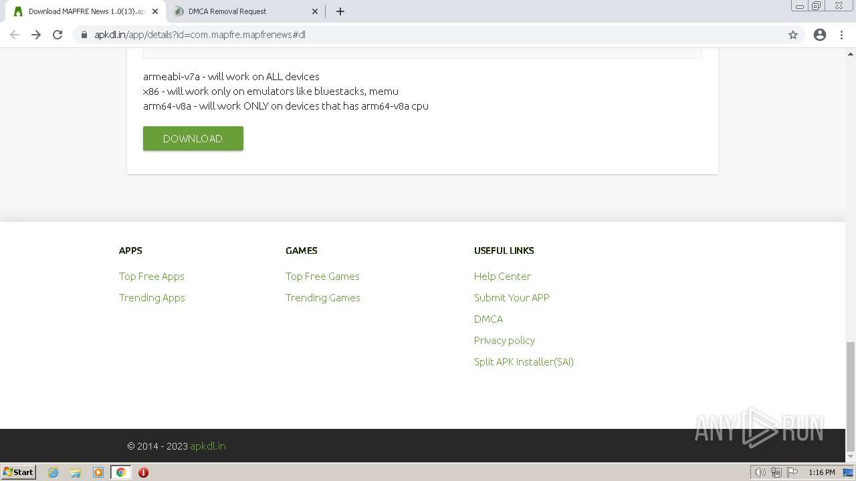The image size is (856, 481).
Task: Launch Internet Explorer from taskbar
Action: [x=53, y=472]
